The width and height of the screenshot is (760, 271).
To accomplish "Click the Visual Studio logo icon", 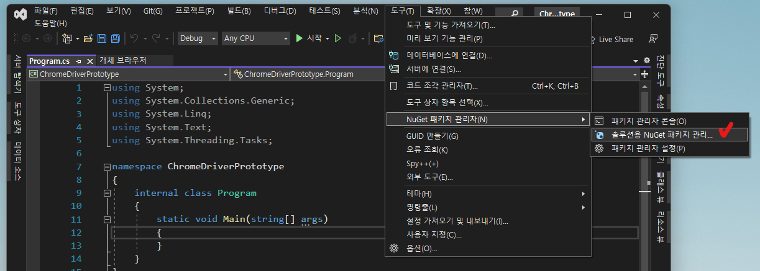I will click(x=20, y=13).
